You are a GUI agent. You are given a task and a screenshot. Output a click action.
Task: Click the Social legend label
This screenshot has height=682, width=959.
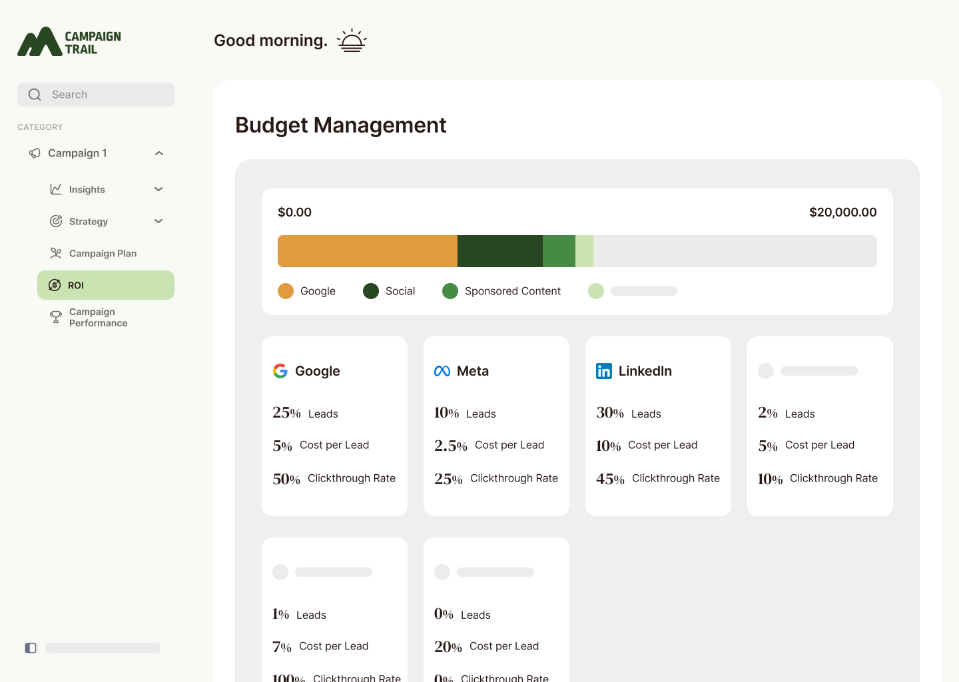tap(400, 291)
